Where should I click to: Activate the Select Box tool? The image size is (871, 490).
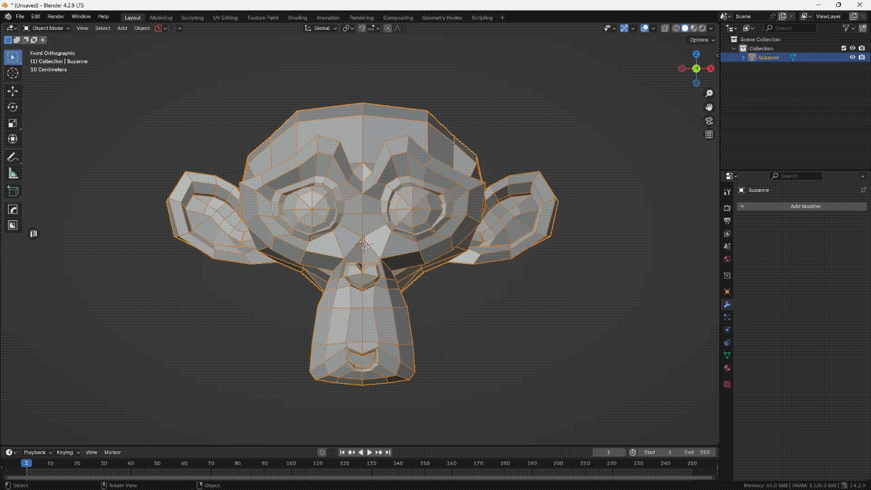[x=12, y=57]
